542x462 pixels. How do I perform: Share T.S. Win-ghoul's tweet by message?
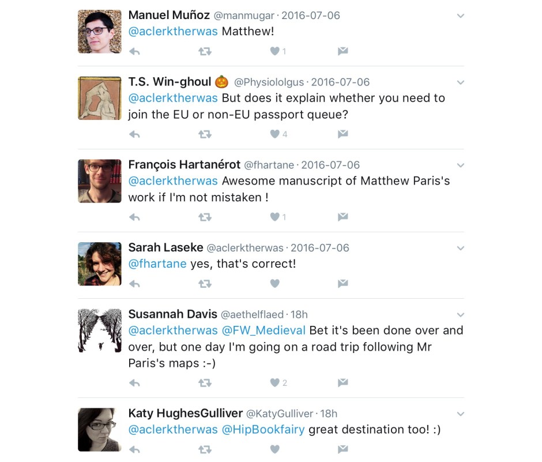342,134
